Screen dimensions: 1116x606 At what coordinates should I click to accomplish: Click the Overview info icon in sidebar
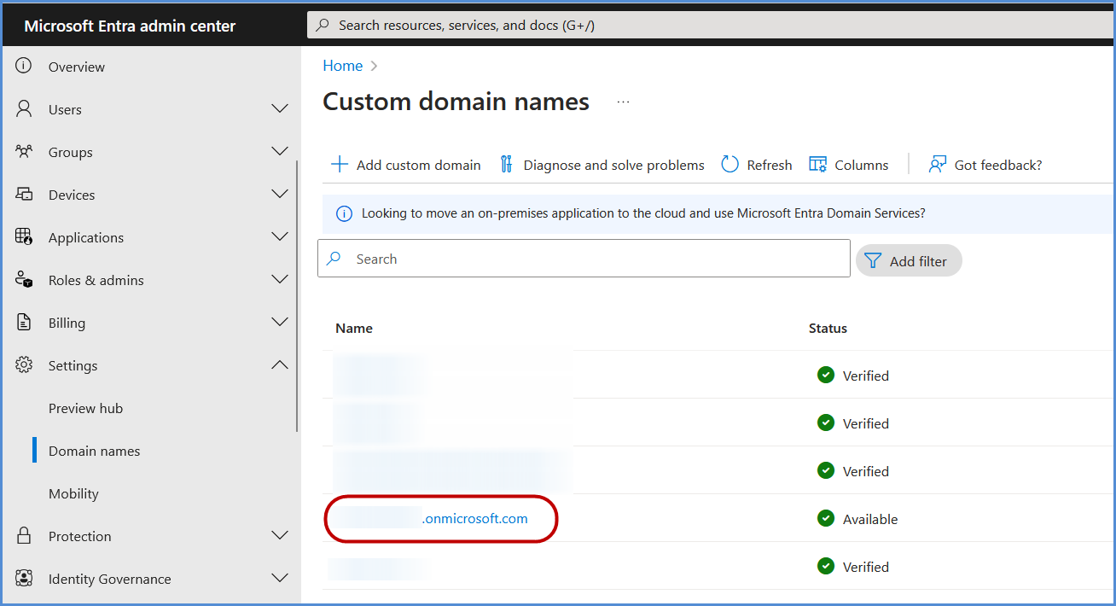tap(24, 67)
